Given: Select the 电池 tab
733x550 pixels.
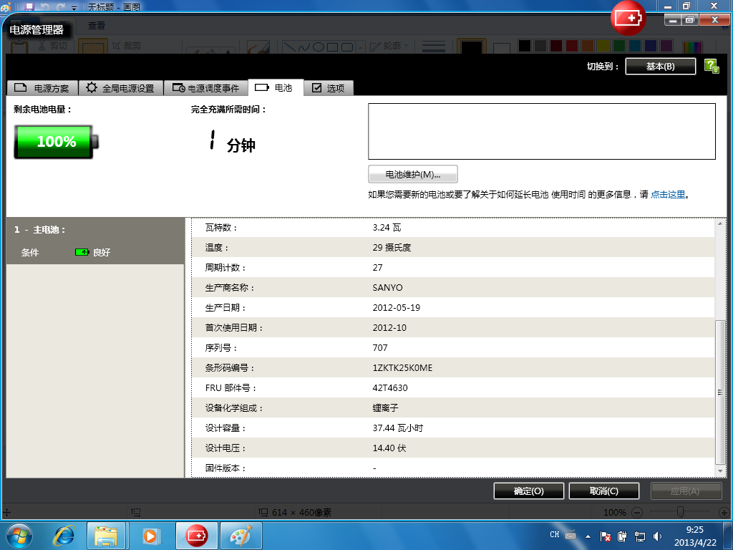Looking at the screenshot, I should tap(276, 87).
